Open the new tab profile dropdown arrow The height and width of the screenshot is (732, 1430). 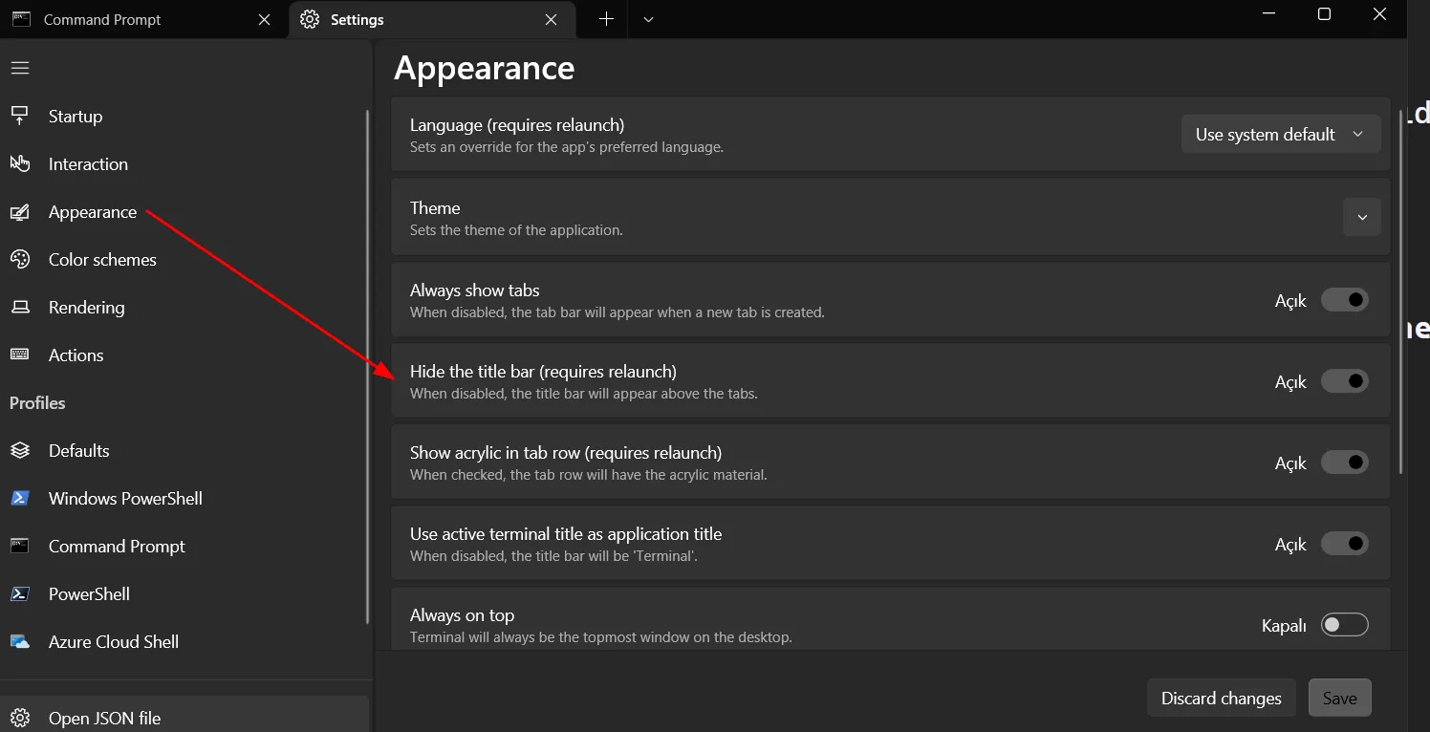(648, 19)
